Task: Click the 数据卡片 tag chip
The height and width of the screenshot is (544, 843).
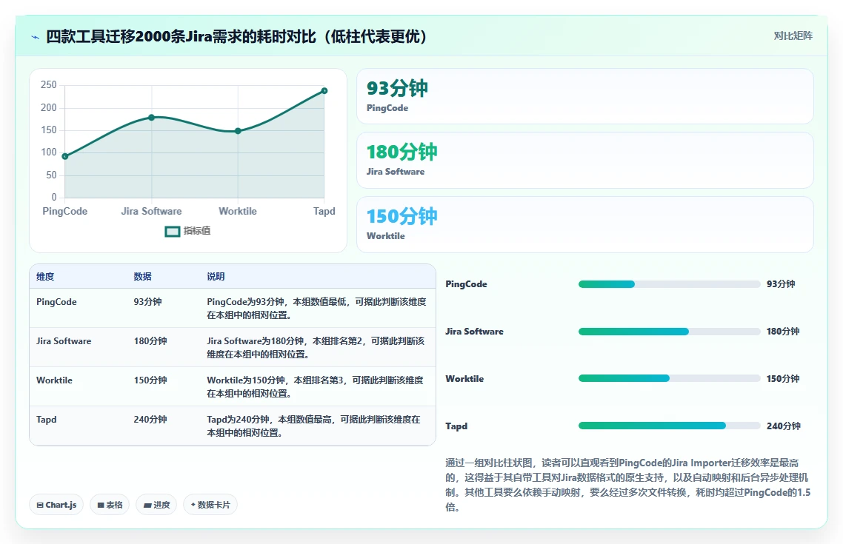Action: coord(210,505)
